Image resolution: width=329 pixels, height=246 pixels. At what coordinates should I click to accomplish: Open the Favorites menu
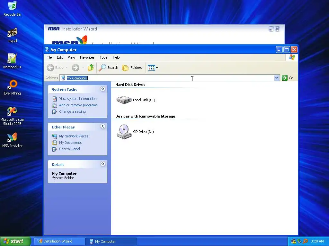87,57
